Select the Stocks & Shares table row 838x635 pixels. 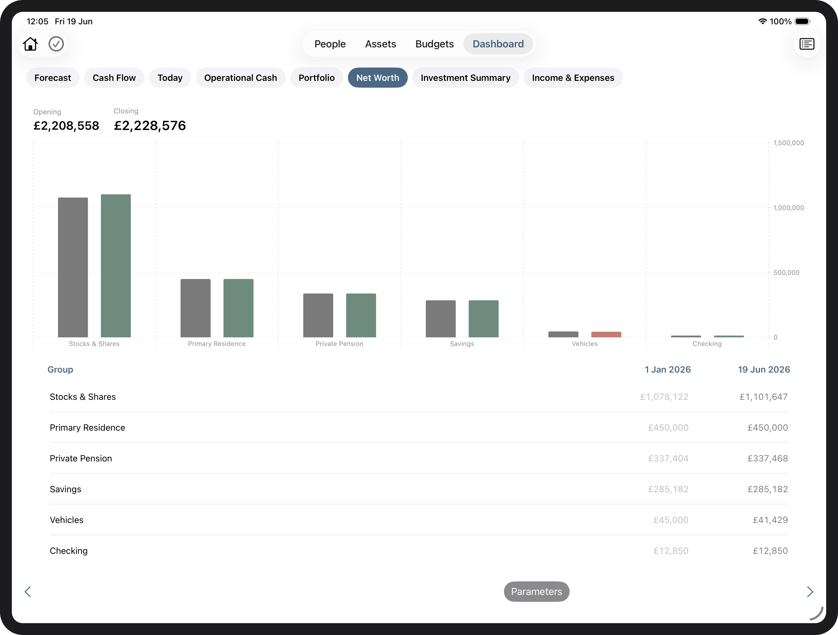(419, 397)
